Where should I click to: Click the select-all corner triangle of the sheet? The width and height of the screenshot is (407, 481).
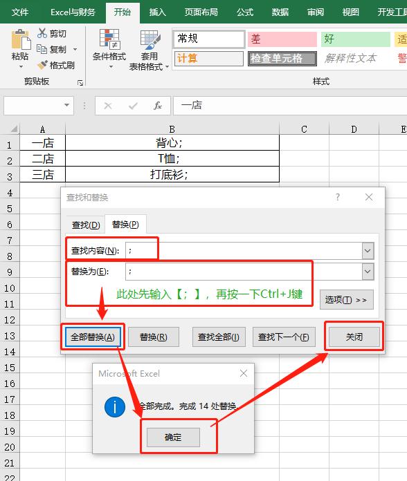point(14,129)
